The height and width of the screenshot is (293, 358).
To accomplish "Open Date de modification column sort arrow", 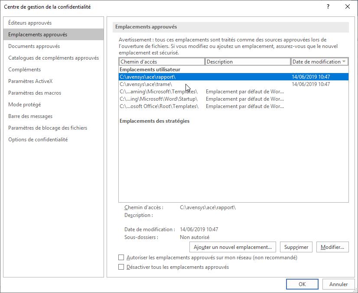I will point(344,62).
